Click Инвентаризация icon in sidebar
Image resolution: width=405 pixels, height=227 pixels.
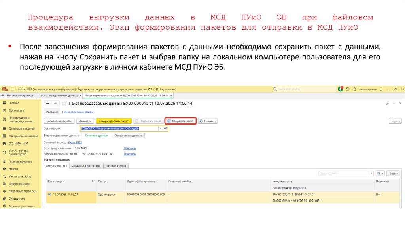4,184
